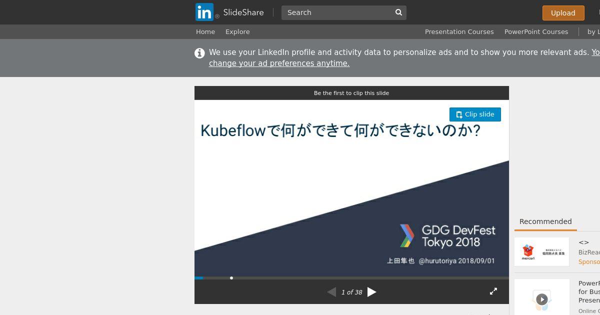Go to the next slide arrow
600x315 pixels.
click(371, 292)
